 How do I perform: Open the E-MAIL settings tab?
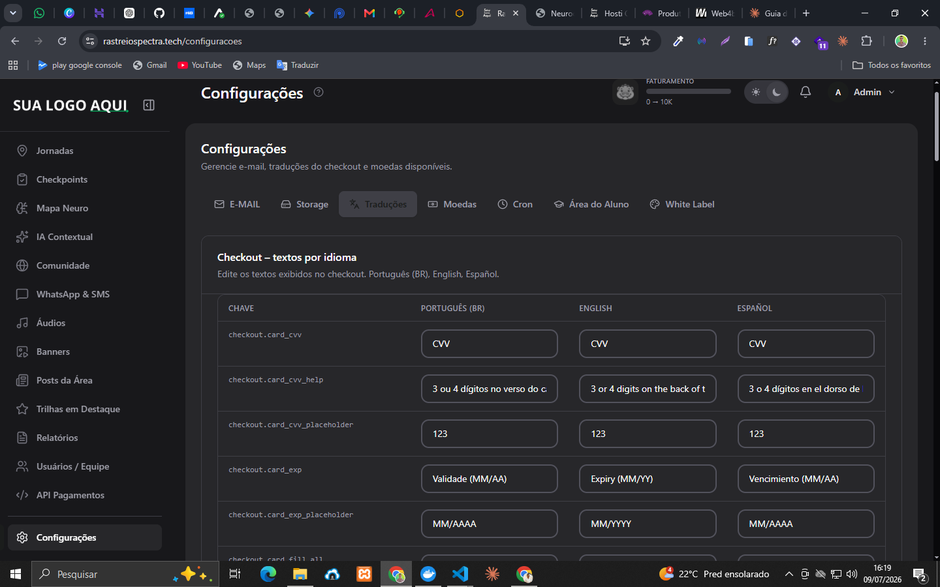237,204
